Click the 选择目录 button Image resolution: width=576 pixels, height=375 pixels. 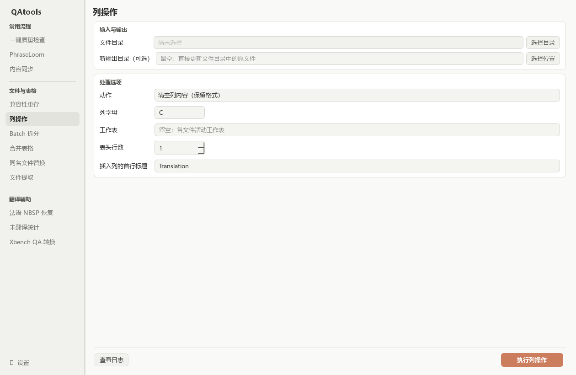(543, 43)
